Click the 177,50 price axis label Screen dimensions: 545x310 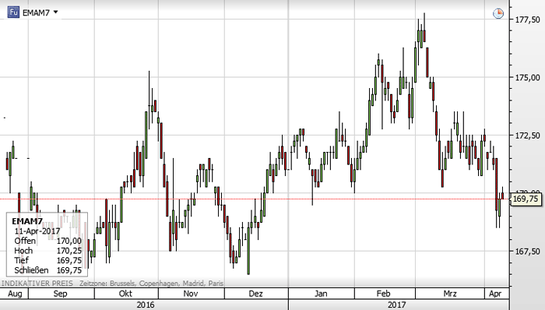click(527, 19)
